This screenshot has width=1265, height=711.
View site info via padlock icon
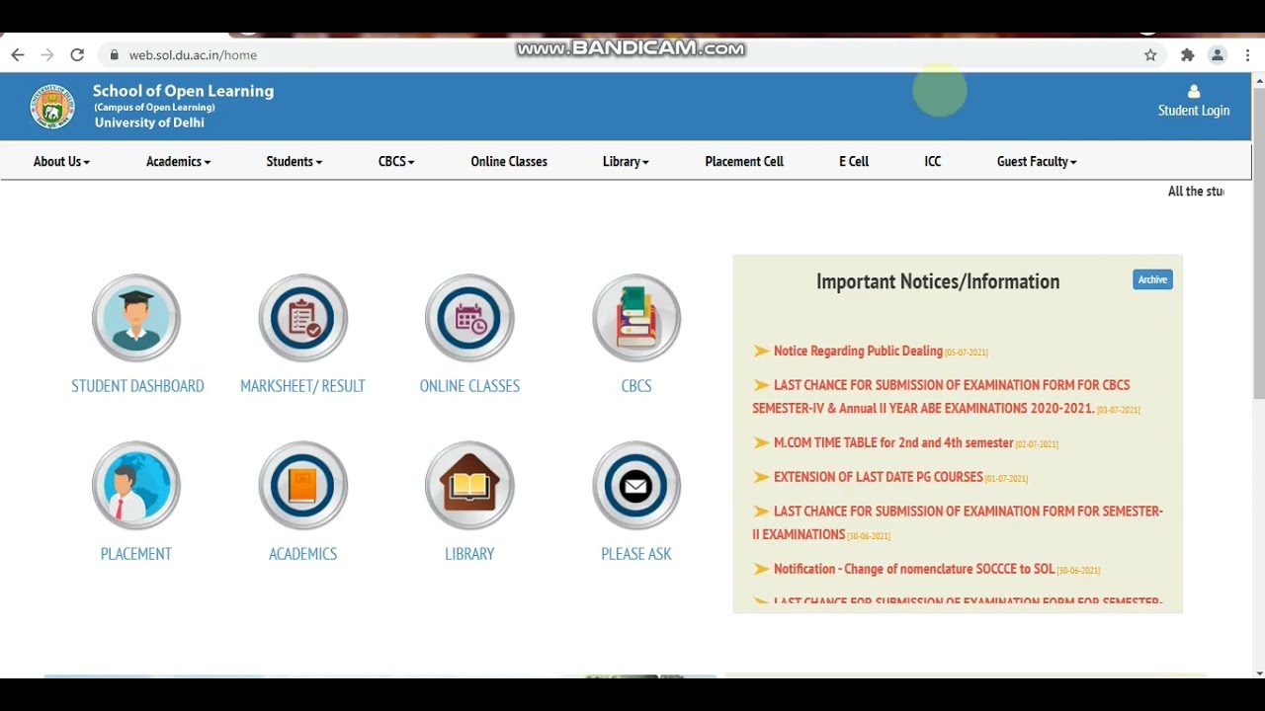(115, 55)
